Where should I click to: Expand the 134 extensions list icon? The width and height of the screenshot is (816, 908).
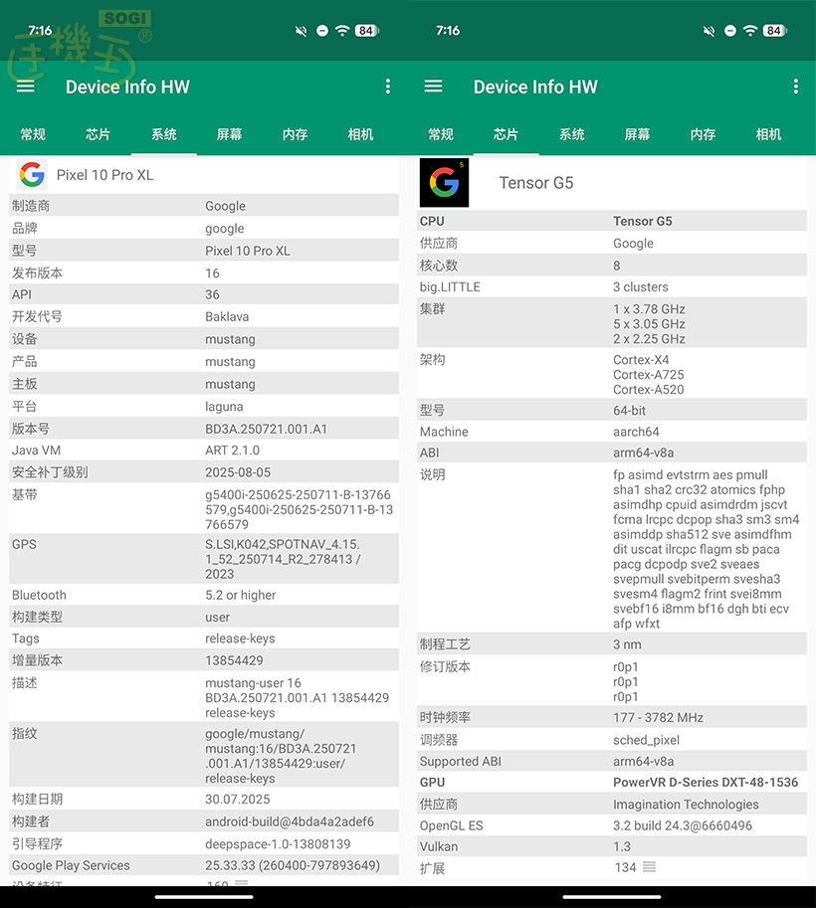click(x=649, y=867)
